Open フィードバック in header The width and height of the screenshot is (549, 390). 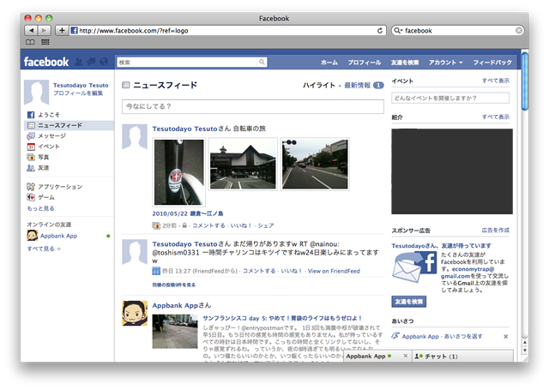[492, 63]
